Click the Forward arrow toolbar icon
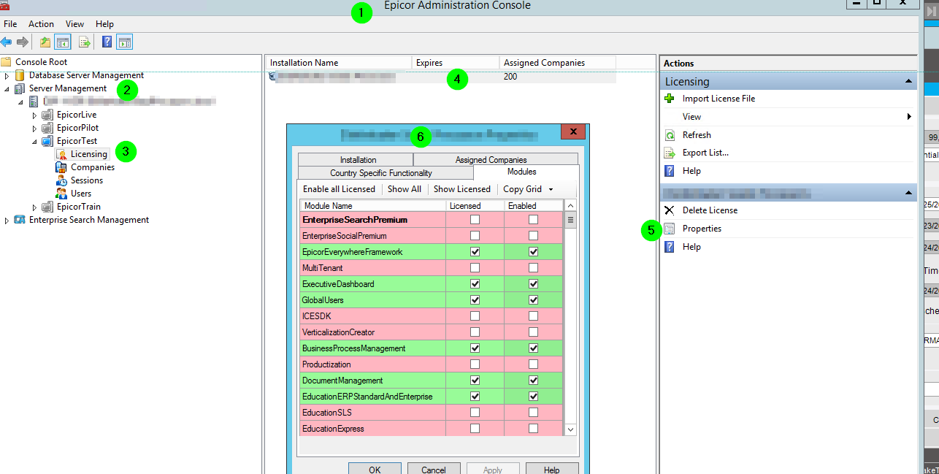 pyautogui.click(x=23, y=42)
